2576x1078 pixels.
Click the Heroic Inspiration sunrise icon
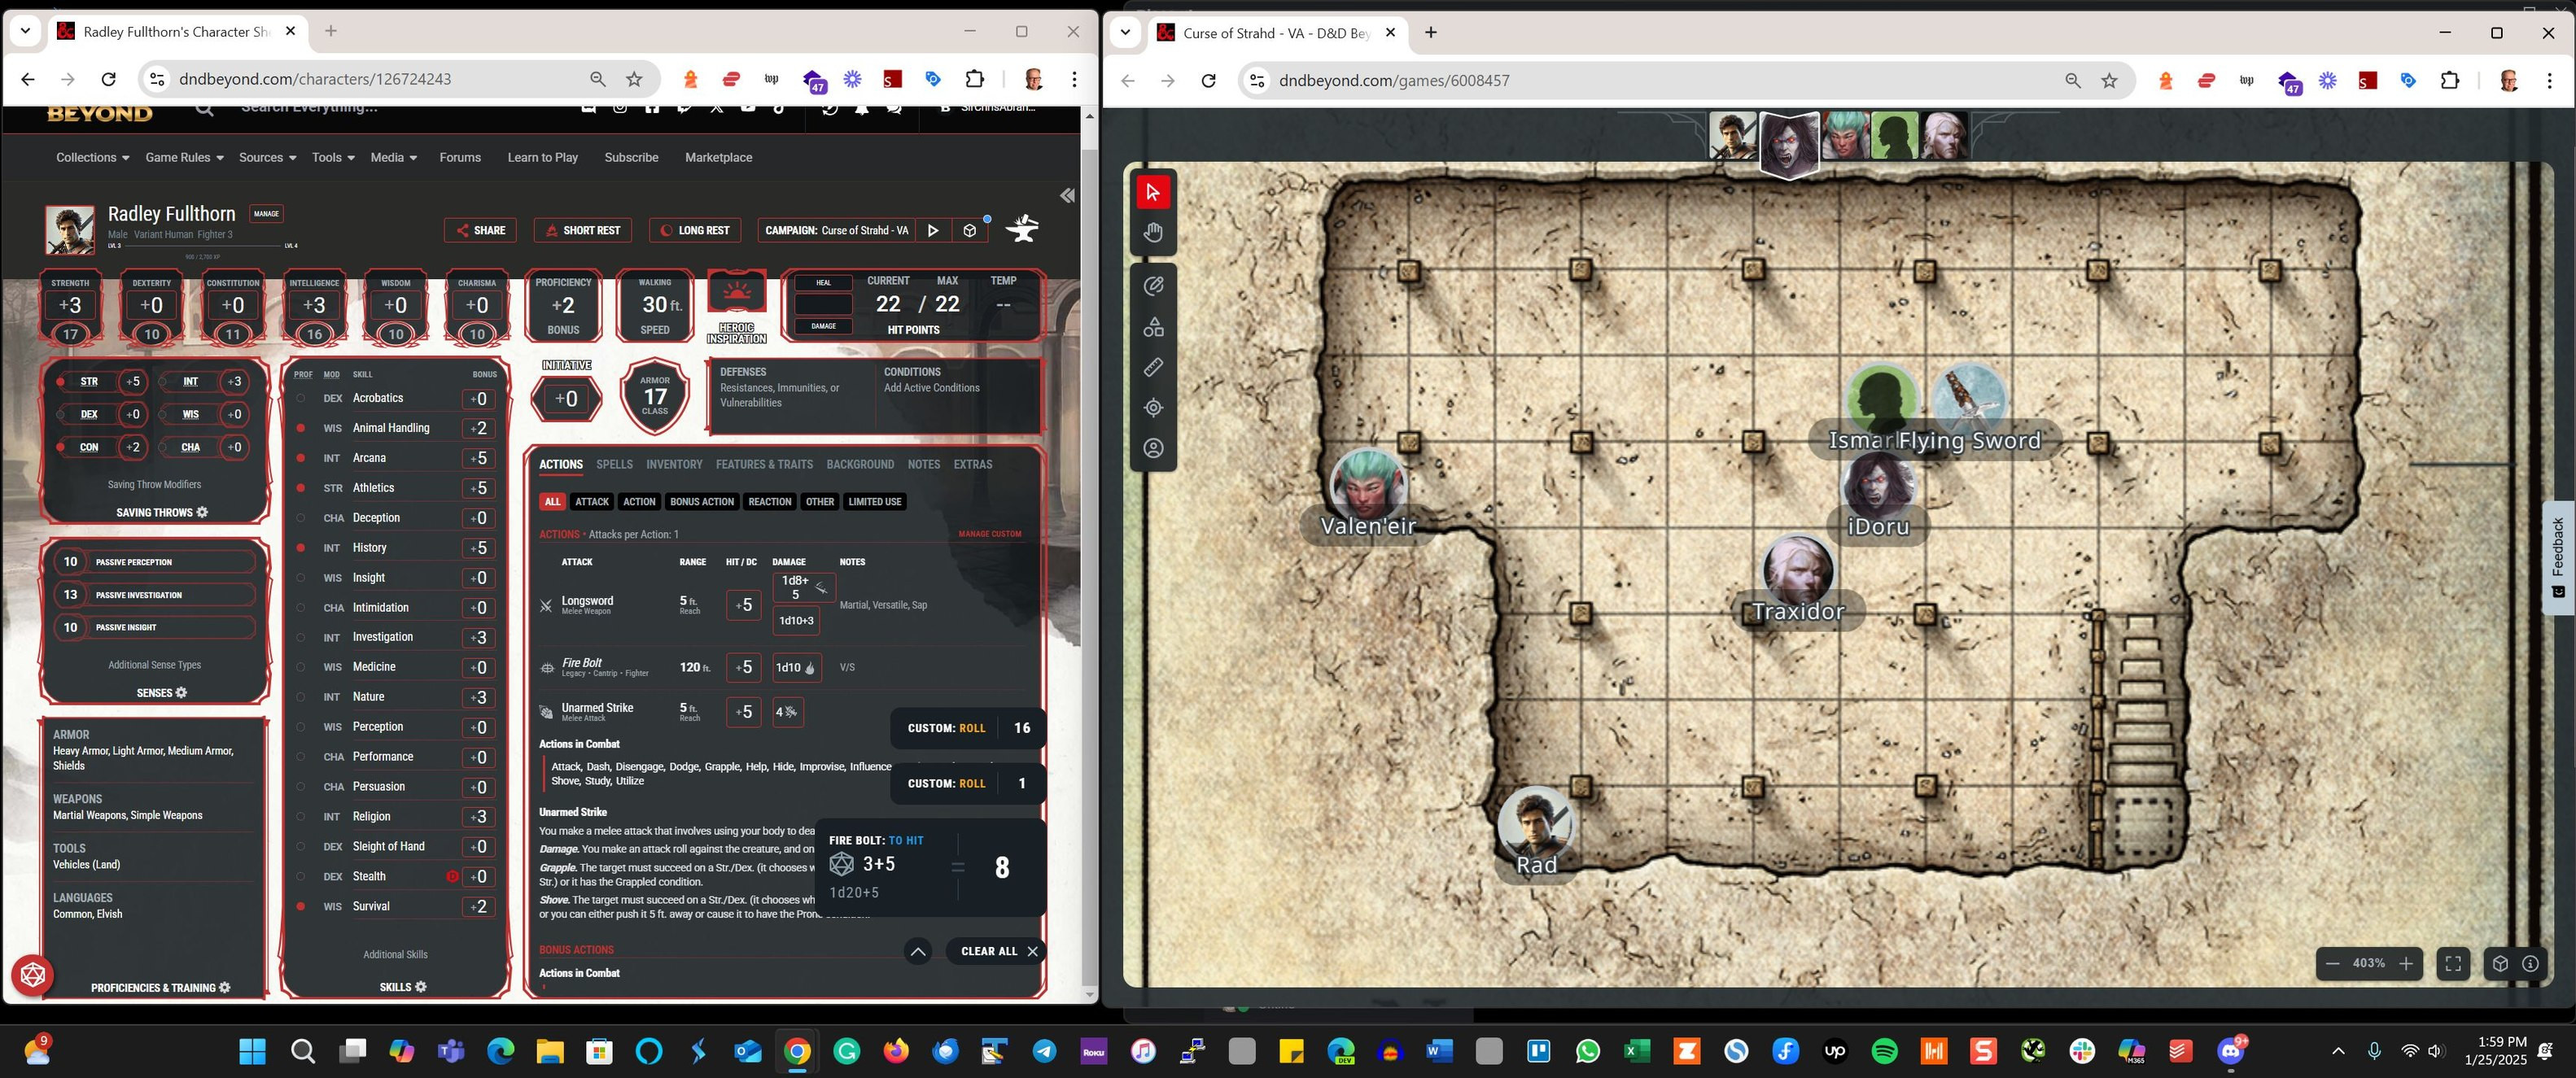(736, 292)
